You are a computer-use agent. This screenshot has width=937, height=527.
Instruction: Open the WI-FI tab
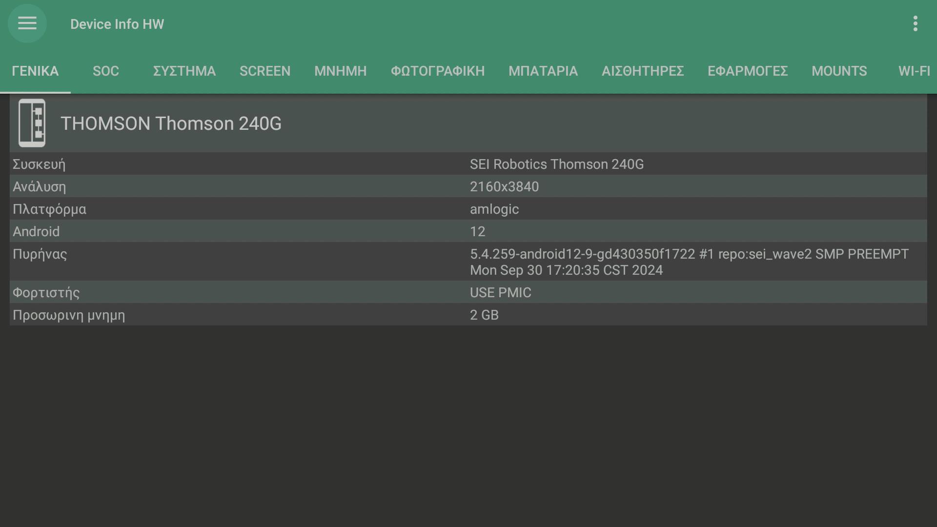pos(914,71)
